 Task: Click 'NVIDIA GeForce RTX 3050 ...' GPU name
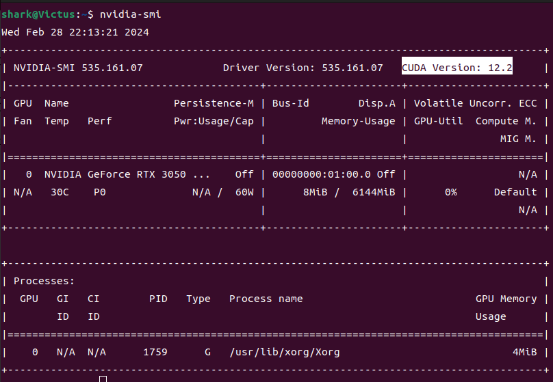click(x=127, y=174)
